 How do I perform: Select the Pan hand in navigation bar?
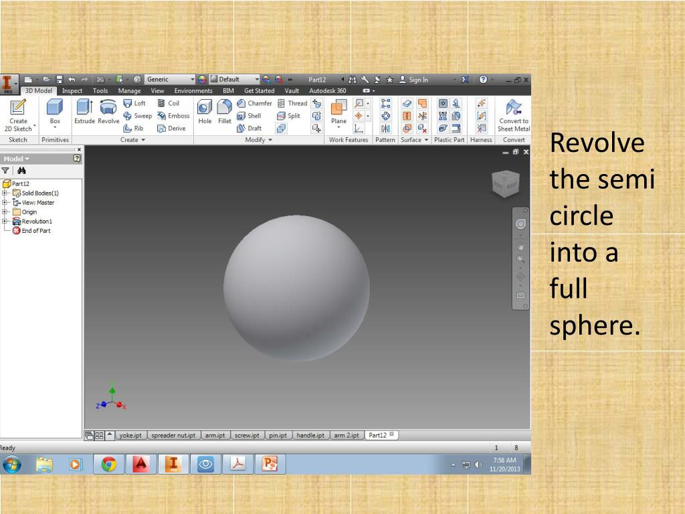point(520,246)
